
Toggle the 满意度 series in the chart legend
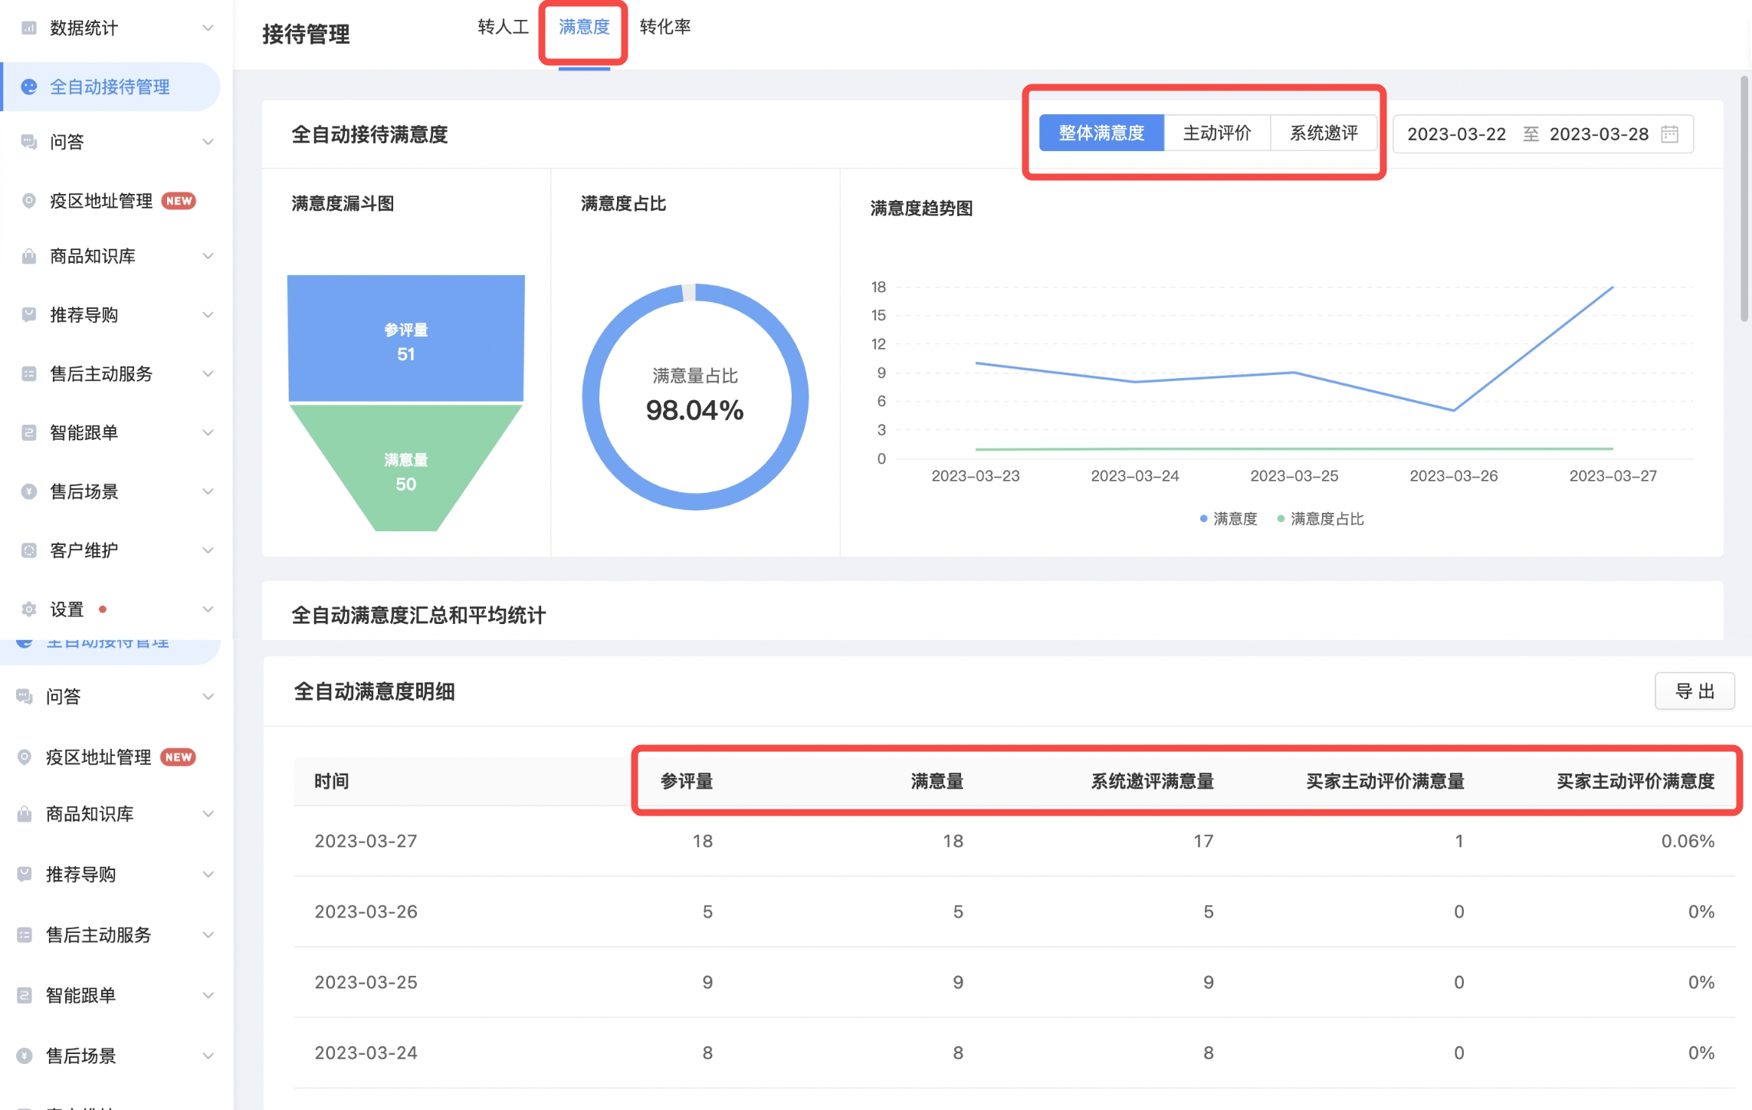coord(1229,519)
